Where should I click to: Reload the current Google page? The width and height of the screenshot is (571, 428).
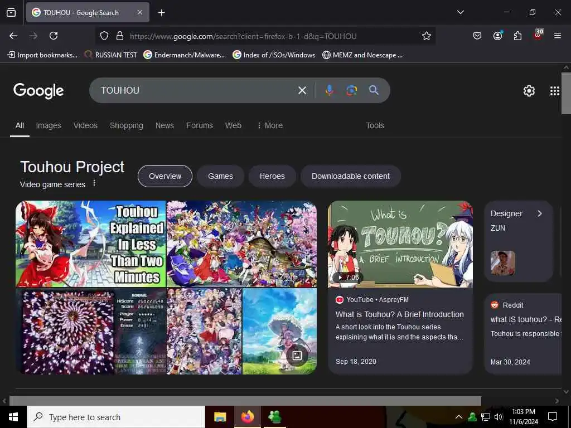coord(54,36)
